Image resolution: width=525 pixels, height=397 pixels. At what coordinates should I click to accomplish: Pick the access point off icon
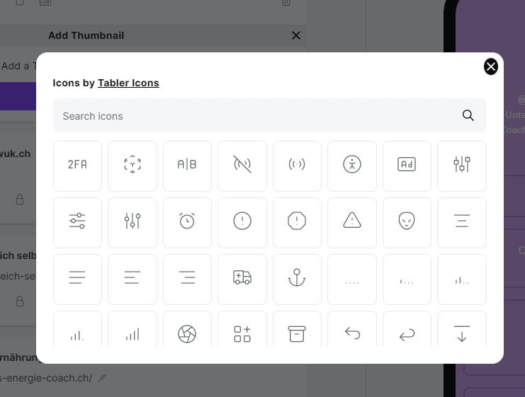[x=242, y=166]
